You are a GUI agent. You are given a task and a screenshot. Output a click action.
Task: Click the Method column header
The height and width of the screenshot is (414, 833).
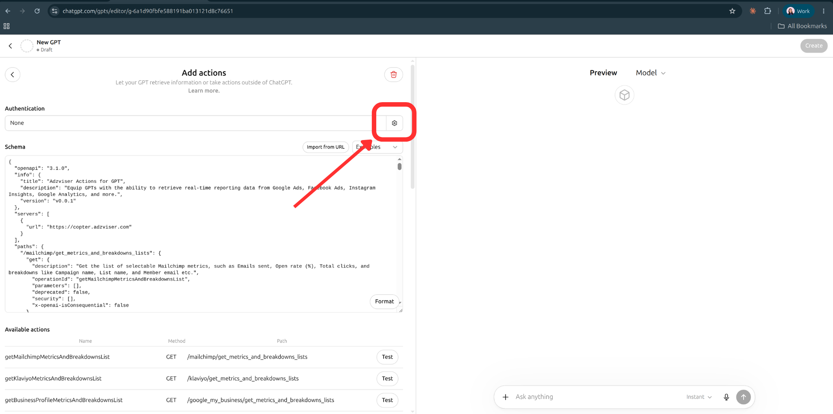pyautogui.click(x=177, y=341)
